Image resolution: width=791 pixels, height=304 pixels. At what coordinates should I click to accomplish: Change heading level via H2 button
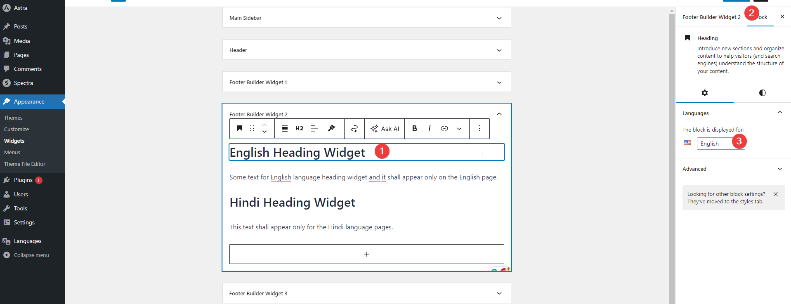(300, 128)
